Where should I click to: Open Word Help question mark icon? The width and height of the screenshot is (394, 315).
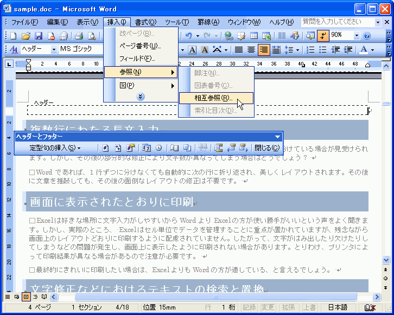(x=367, y=36)
